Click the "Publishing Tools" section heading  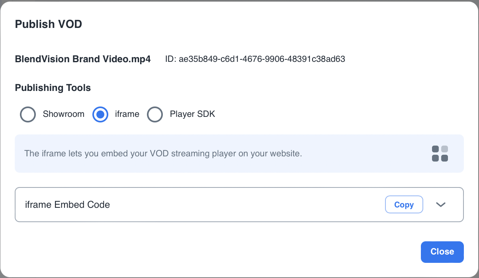point(53,88)
